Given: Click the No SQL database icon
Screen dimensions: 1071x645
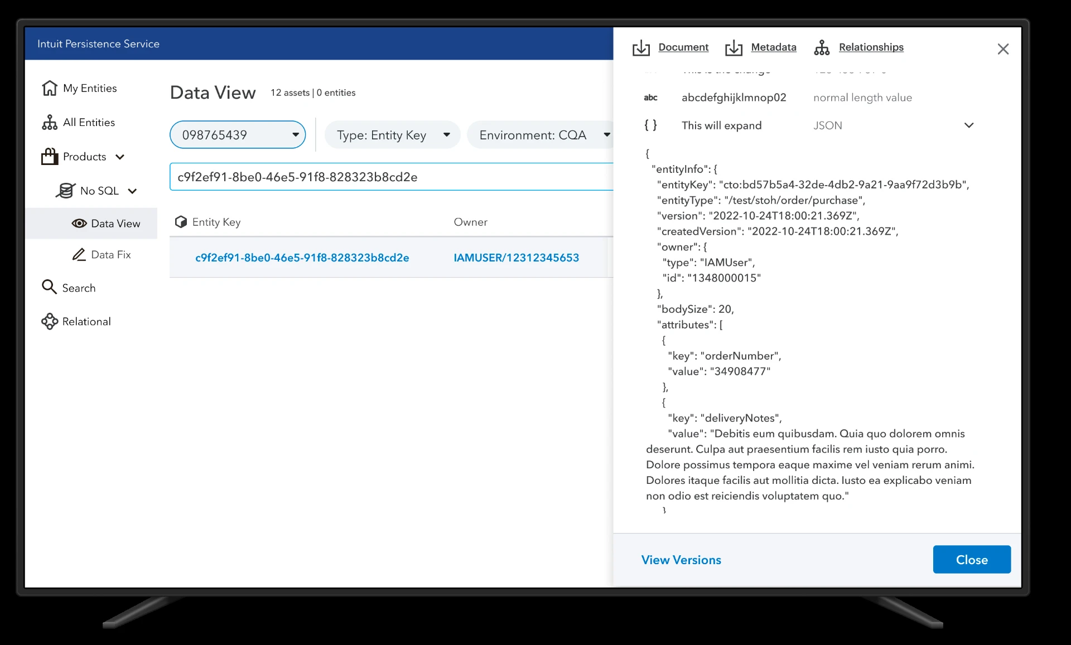Looking at the screenshot, I should pyautogui.click(x=65, y=191).
